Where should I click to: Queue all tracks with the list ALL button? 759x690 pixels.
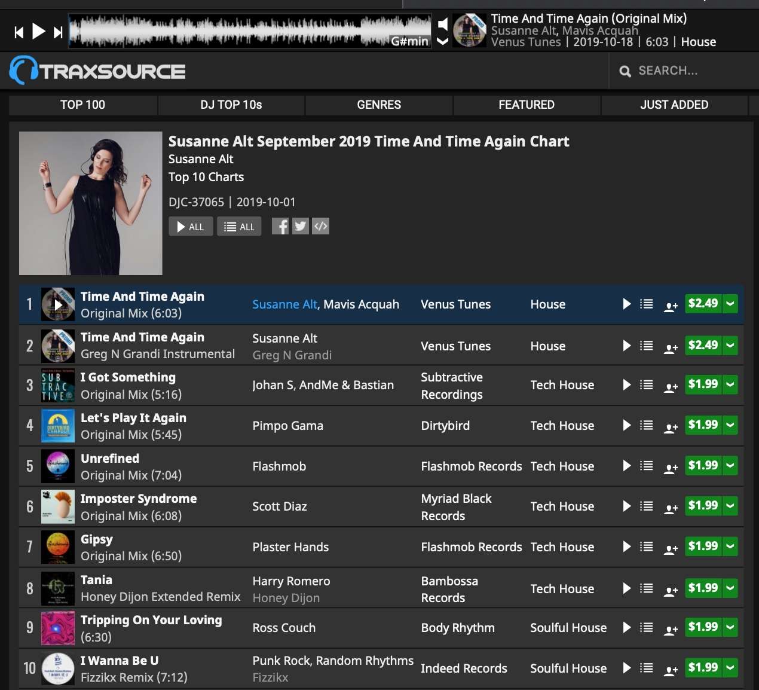click(x=239, y=227)
